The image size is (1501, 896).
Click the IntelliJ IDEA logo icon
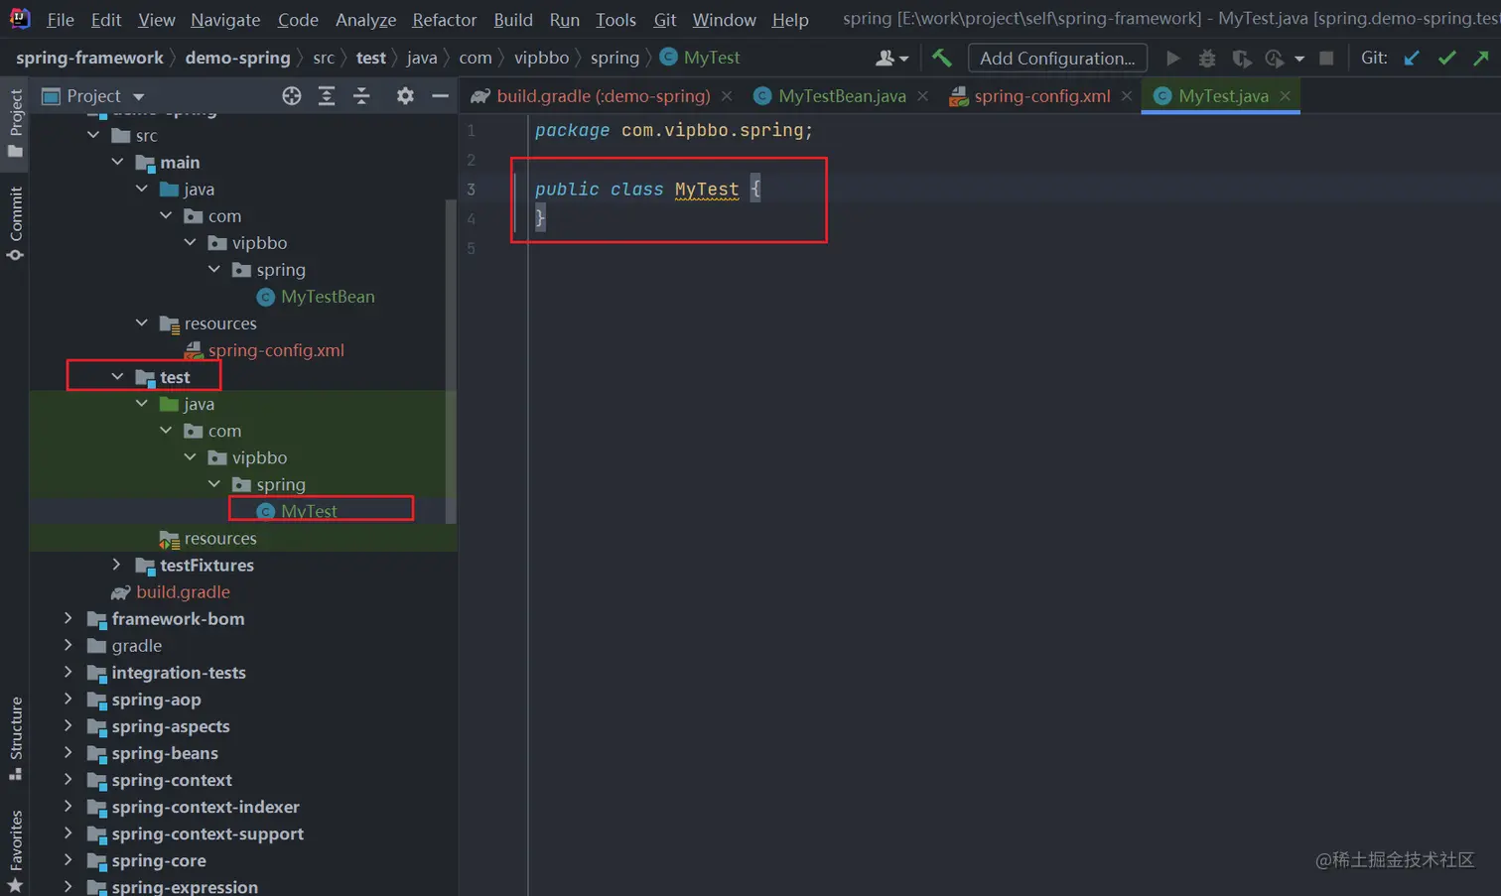tap(19, 18)
